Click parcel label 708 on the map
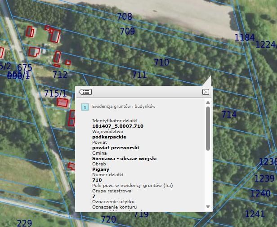Screen dimensions: 277x227 tap(125, 17)
